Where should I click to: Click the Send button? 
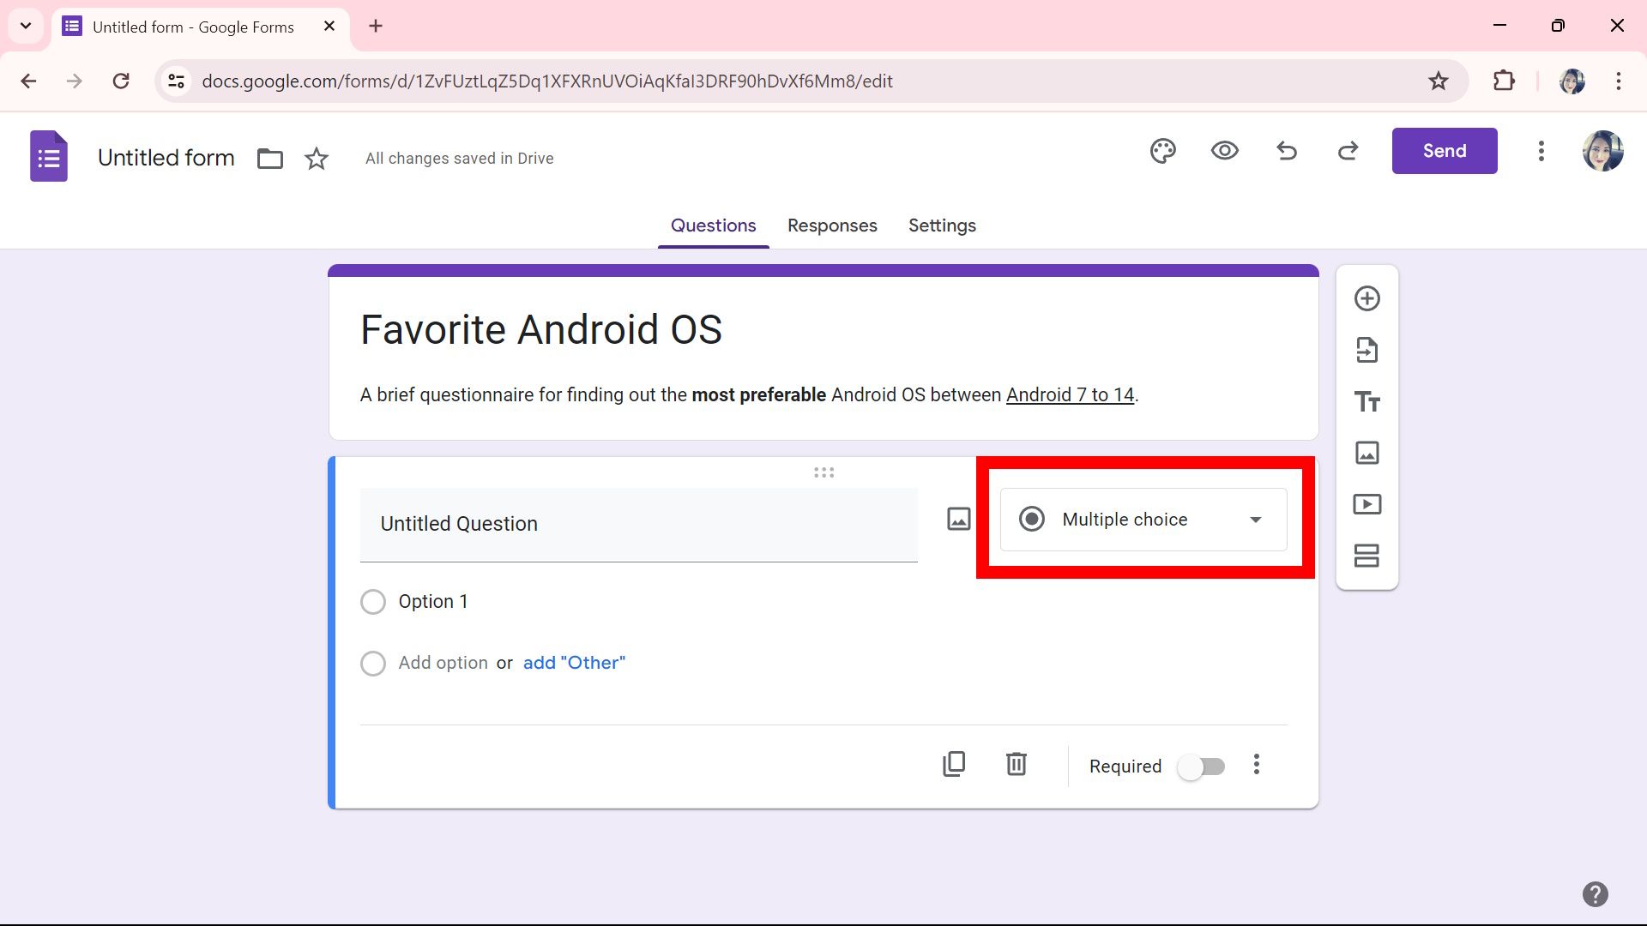(x=1444, y=151)
